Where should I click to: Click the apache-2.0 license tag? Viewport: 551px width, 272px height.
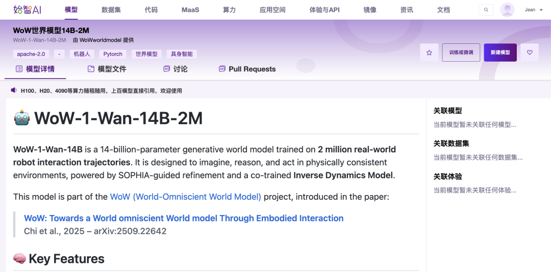click(31, 54)
